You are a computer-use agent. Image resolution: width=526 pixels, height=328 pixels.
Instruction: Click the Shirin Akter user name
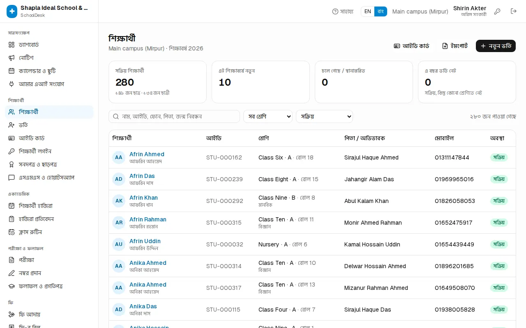(470, 8)
